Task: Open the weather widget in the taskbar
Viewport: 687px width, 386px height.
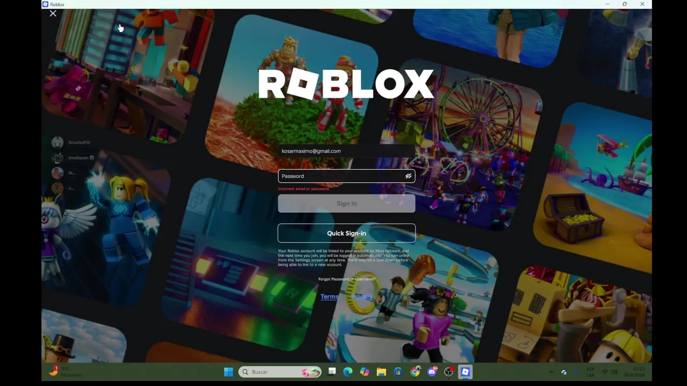Action: [67, 372]
